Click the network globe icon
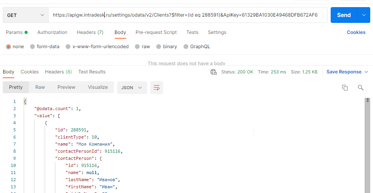 coord(214,72)
